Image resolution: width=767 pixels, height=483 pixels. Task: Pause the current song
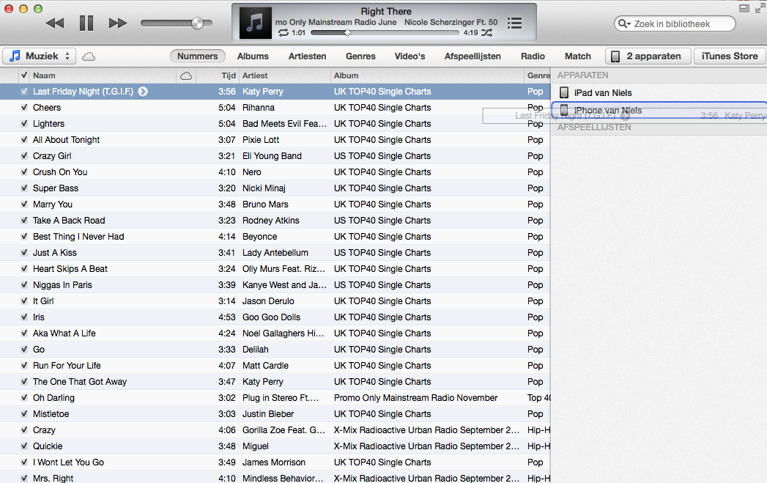[x=86, y=23]
